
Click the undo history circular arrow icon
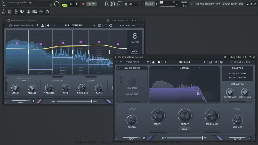coord(47,12)
